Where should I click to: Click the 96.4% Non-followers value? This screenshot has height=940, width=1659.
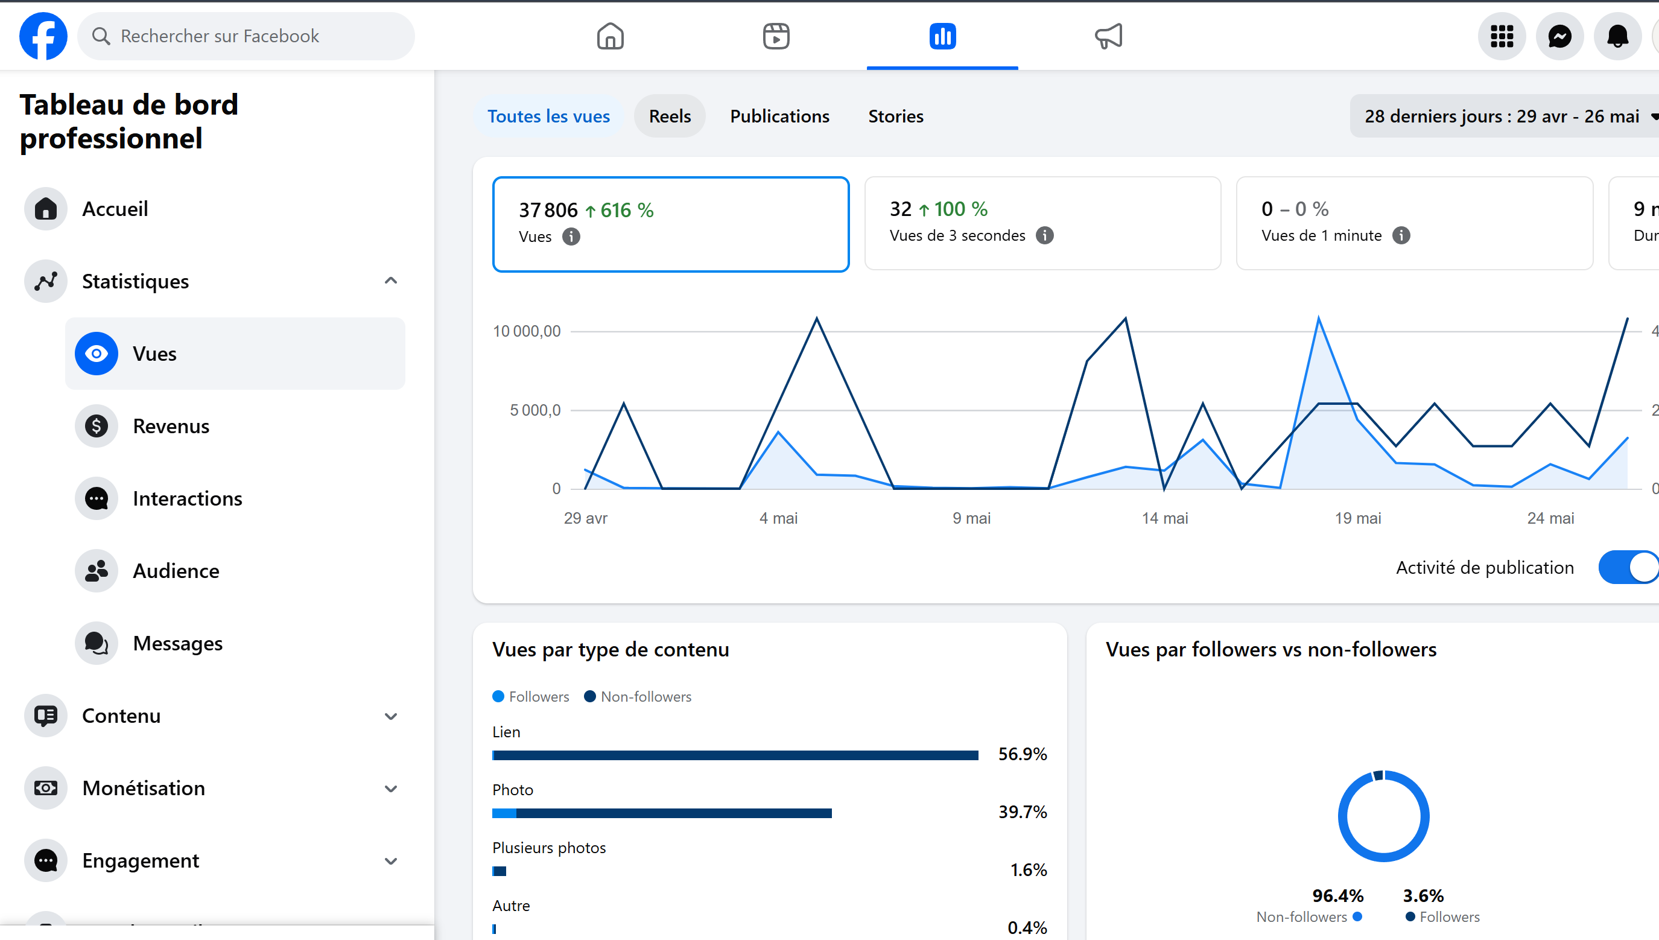[x=1337, y=896]
